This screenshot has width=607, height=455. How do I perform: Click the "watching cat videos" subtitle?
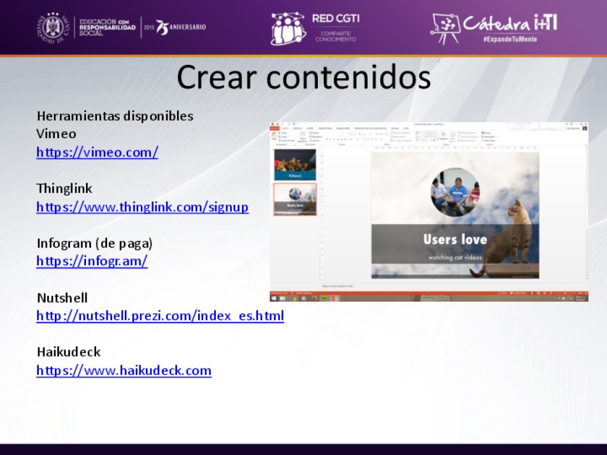(x=455, y=257)
